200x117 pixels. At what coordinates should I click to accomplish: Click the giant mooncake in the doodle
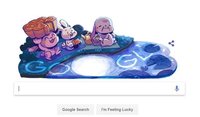click(40, 27)
